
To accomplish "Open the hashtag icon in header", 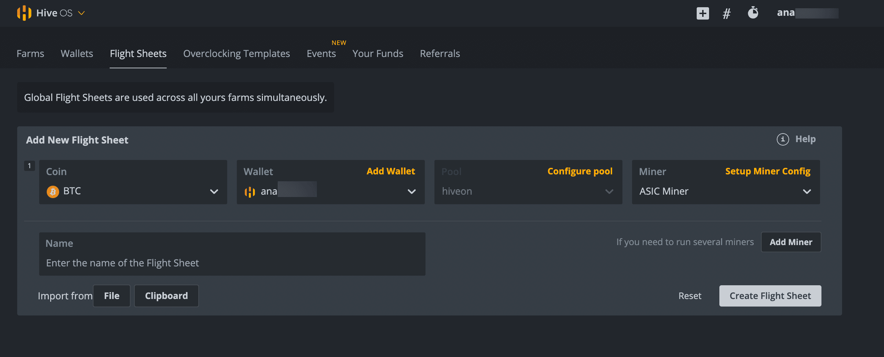I will (x=727, y=13).
